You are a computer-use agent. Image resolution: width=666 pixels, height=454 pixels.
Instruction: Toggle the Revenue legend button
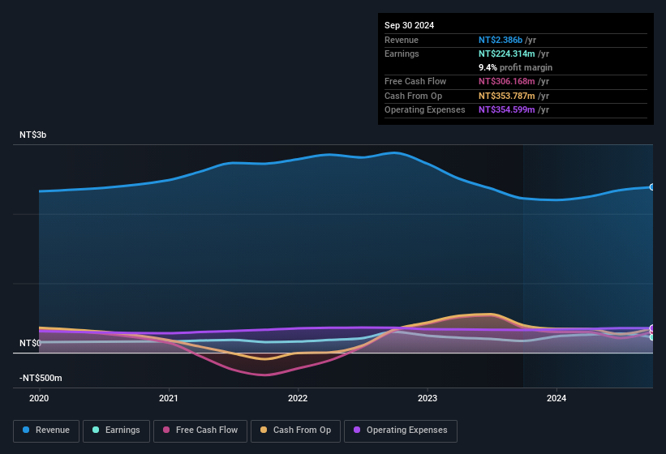click(x=46, y=430)
